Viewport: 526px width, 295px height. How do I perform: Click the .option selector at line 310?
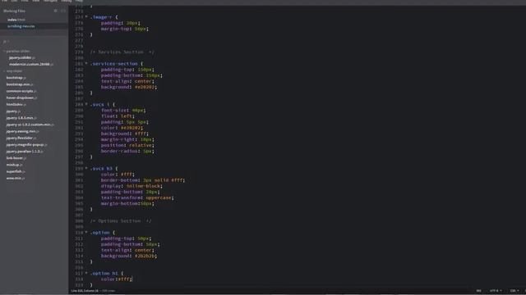click(x=100, y=233)
